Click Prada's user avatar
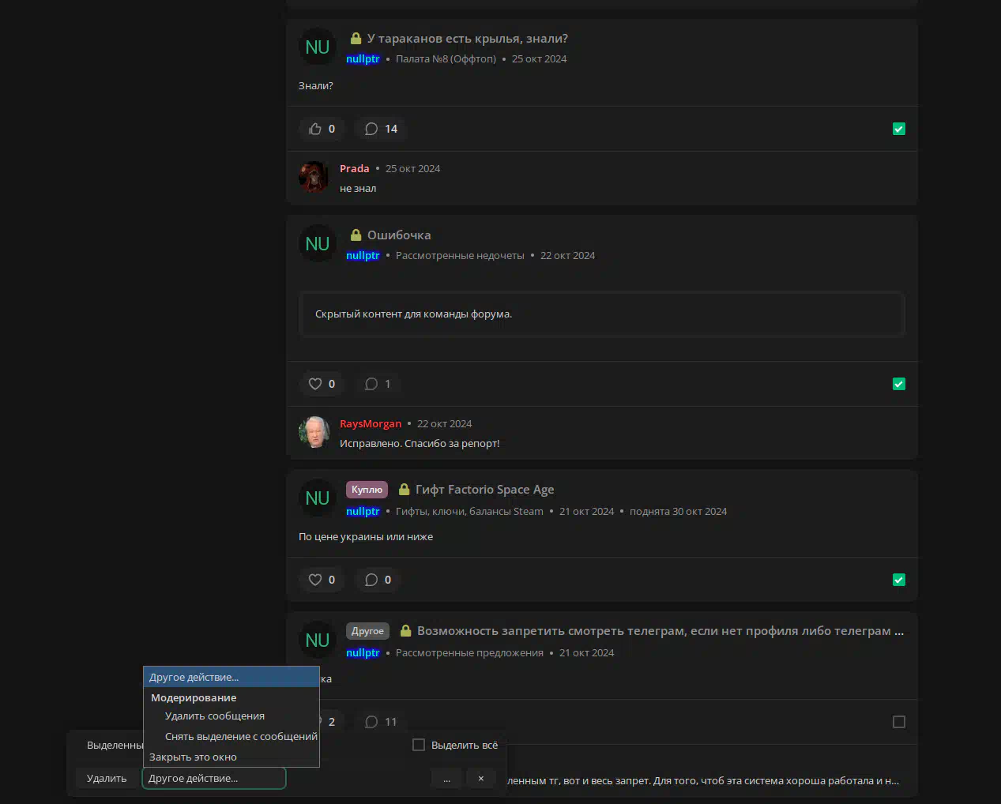The width and height of the screenshot is (1001, 804). tap(314, 178)
